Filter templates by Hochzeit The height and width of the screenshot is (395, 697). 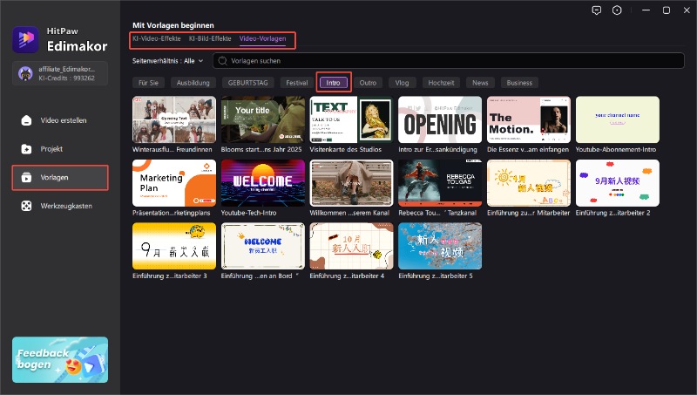[x=439, y=83]
